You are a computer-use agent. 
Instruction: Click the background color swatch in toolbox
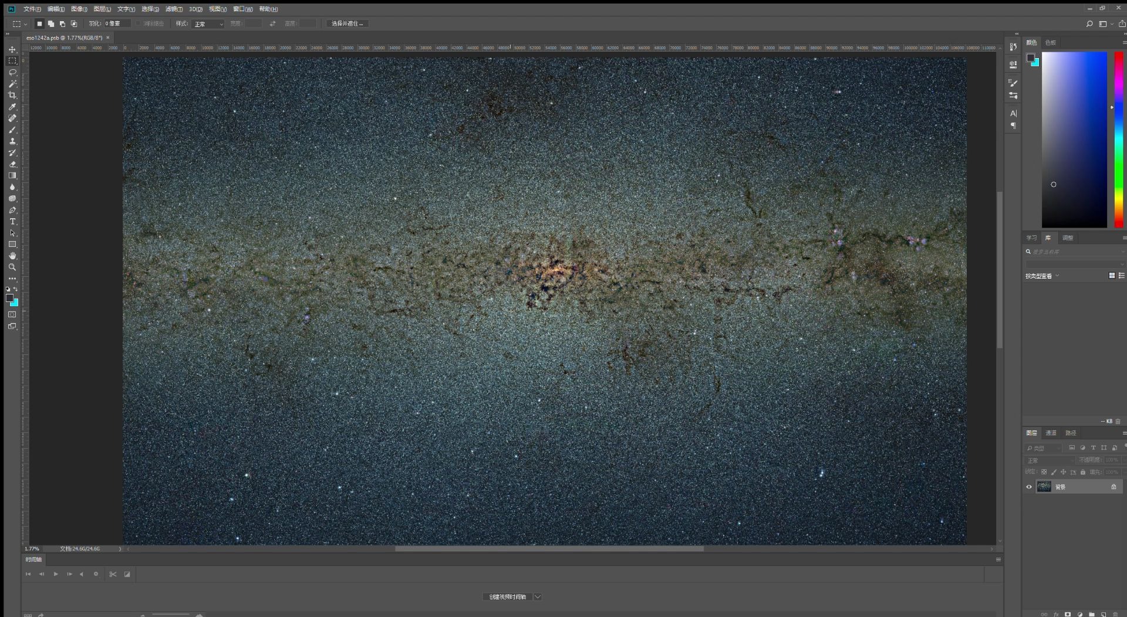[x=15, y=303]
